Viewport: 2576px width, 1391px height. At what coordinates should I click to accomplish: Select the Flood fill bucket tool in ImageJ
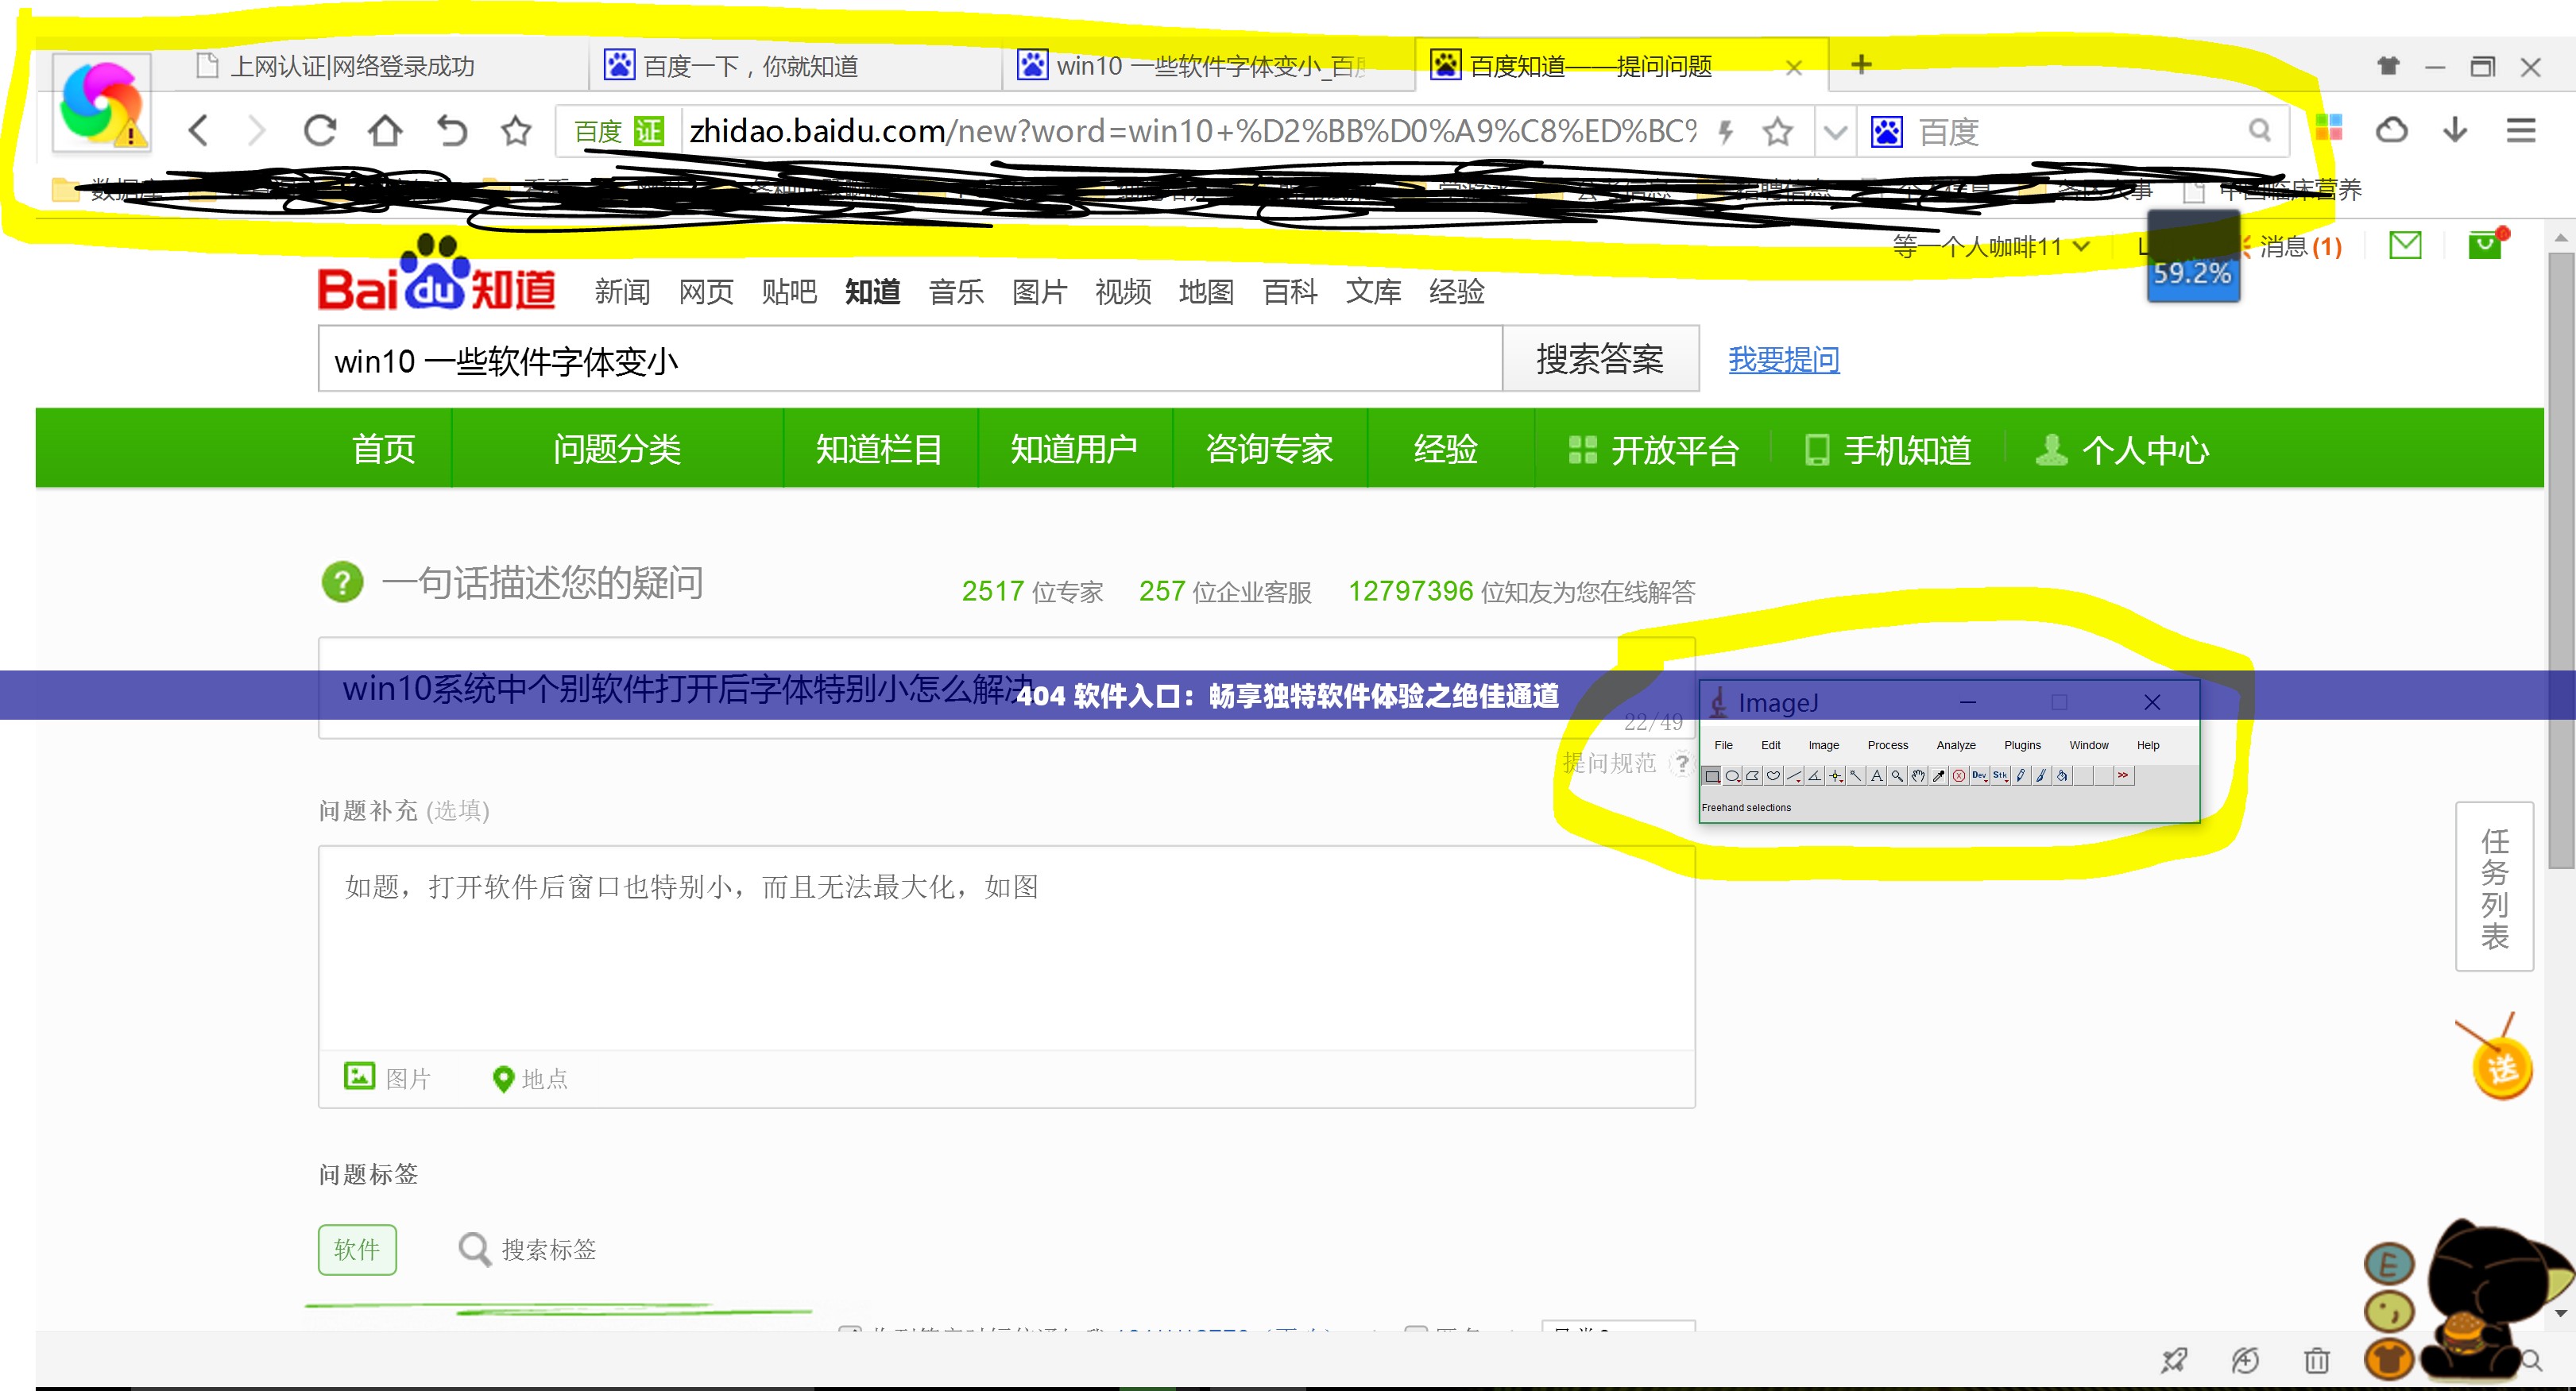pyautogui.click(x=2063, y=776)
